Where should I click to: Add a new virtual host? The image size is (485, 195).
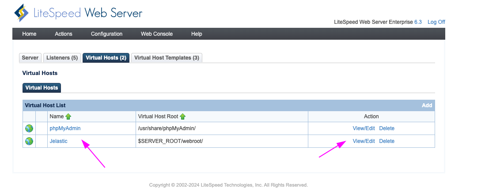click(x=427, y=105)
